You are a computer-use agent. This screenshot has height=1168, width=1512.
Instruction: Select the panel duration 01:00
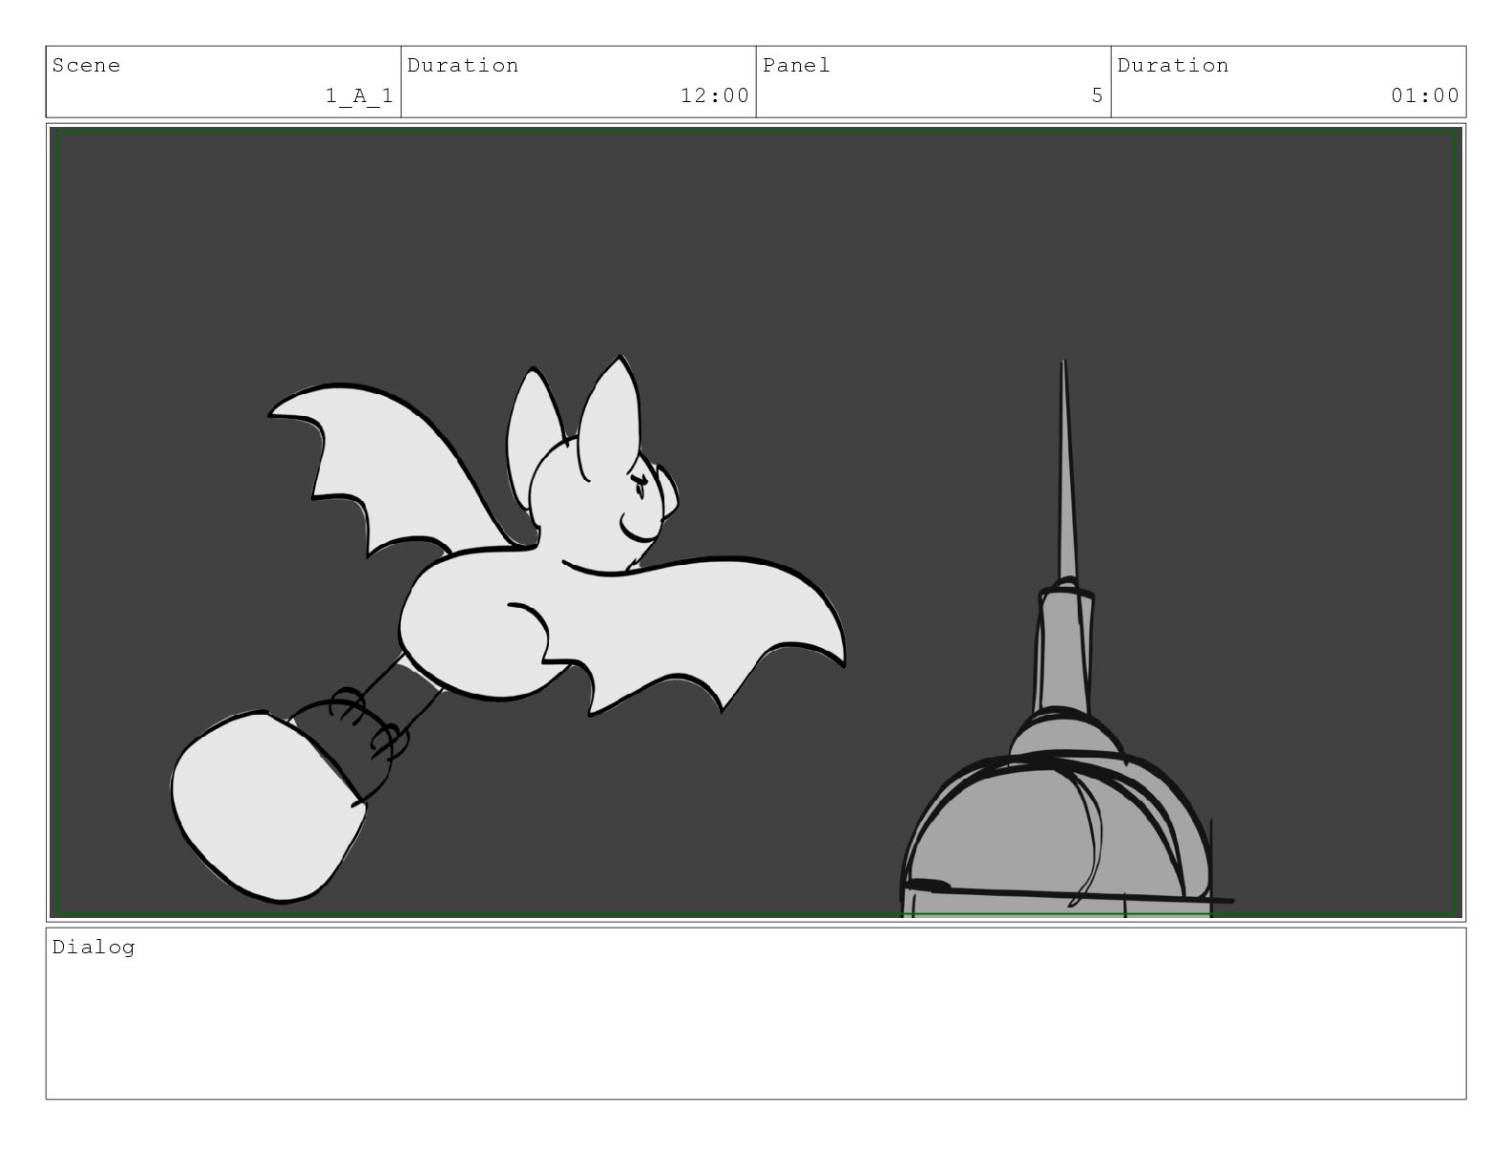[1425, 95]
